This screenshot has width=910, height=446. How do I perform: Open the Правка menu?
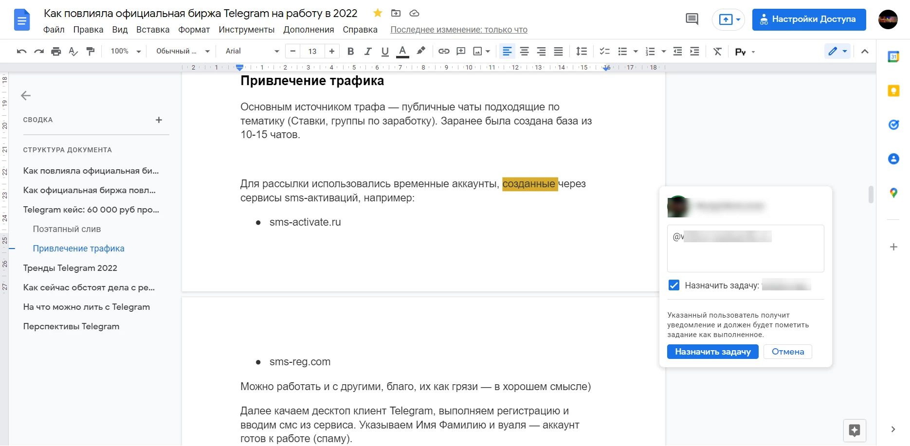pyautogui.click(x=88, y=30)
